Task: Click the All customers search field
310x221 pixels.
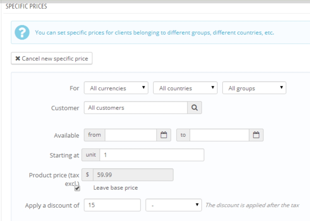Action: tap(136, 108)
